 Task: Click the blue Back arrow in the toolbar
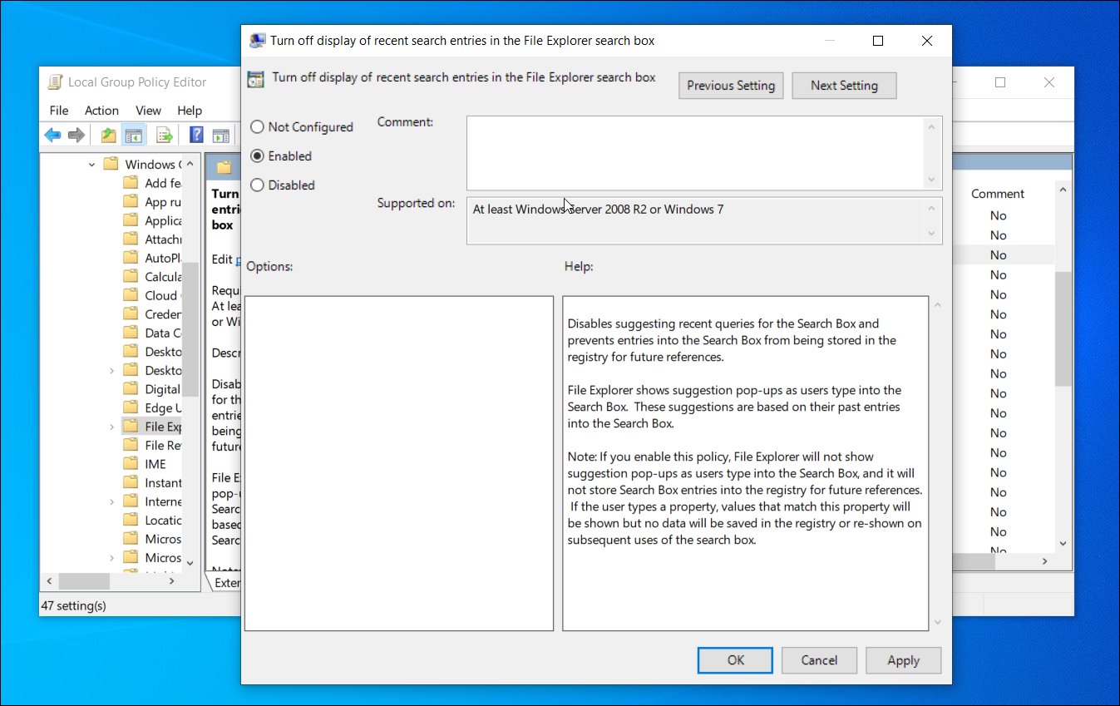53,135
